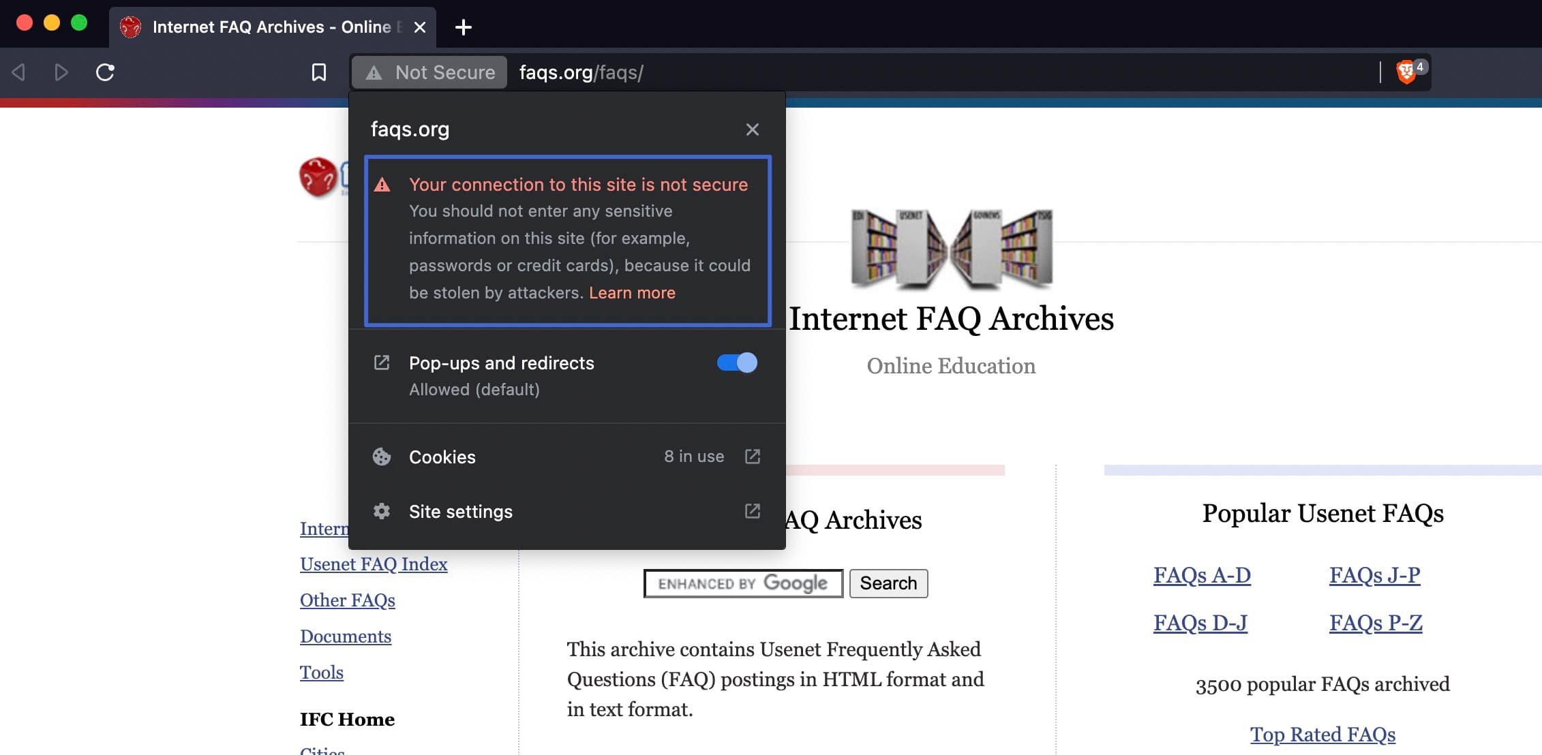Click the Search button

tap(888, 583)
